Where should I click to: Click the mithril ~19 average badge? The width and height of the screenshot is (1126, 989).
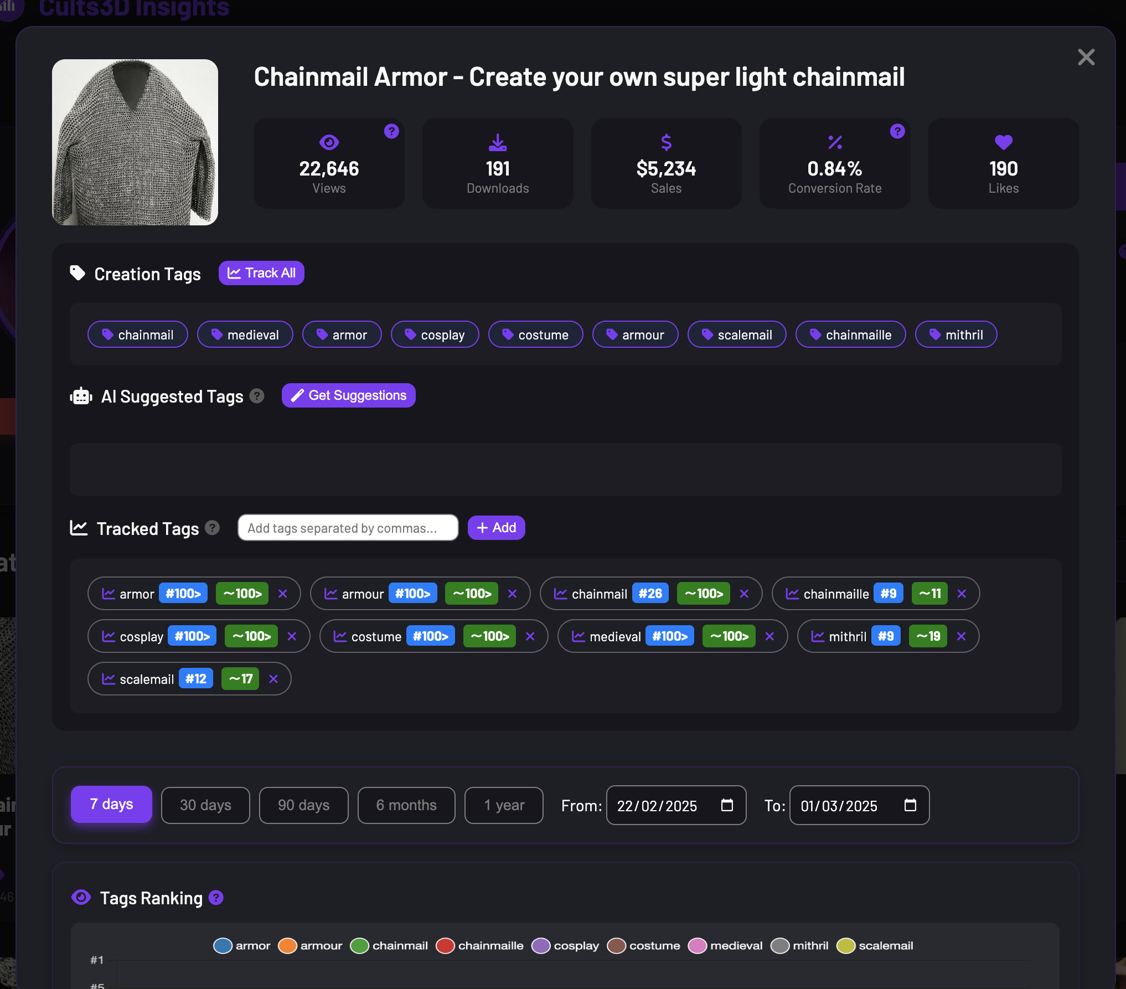click(928, 636)
